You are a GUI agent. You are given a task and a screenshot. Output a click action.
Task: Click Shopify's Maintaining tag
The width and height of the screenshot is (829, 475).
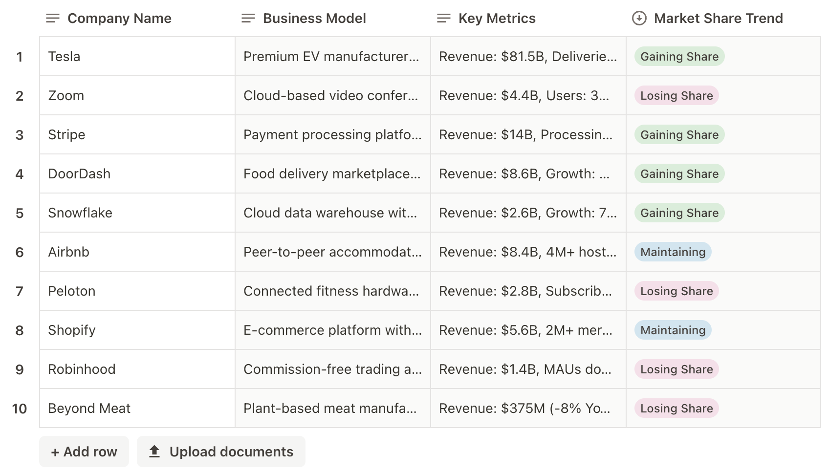coord(673,330)
